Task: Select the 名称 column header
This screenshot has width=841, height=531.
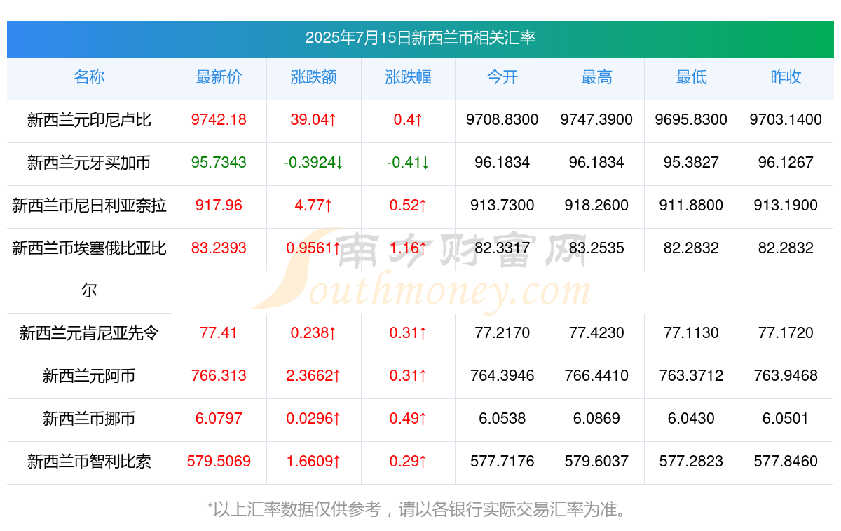Action: point(89,77)
